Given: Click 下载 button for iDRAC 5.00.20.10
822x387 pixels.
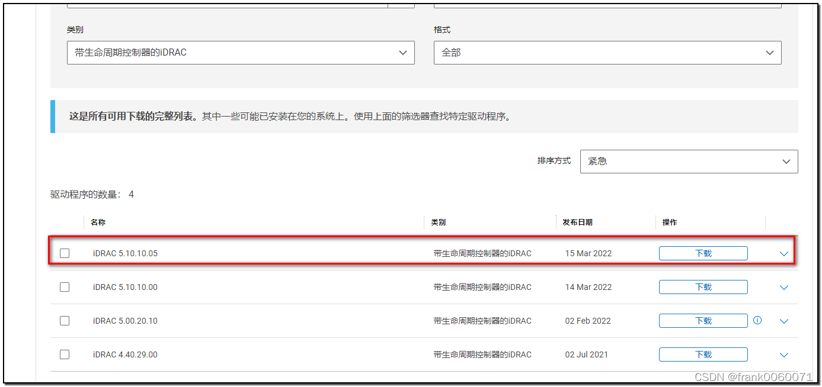Looking at the screenshot, I should click(x=703, y=321).
